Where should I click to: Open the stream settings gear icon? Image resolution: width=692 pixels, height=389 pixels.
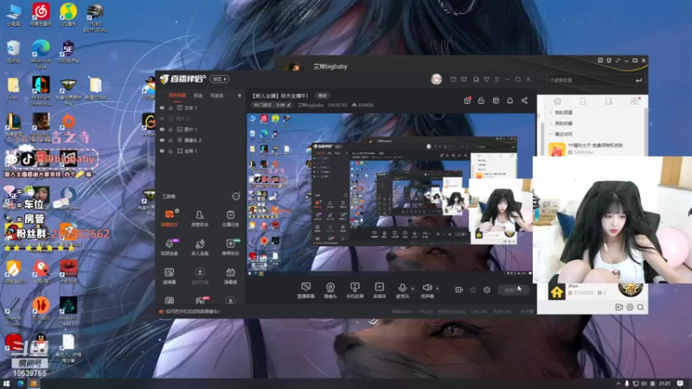(487, 290)
